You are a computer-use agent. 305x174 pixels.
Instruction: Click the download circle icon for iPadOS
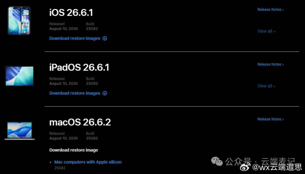pos(105,93)
